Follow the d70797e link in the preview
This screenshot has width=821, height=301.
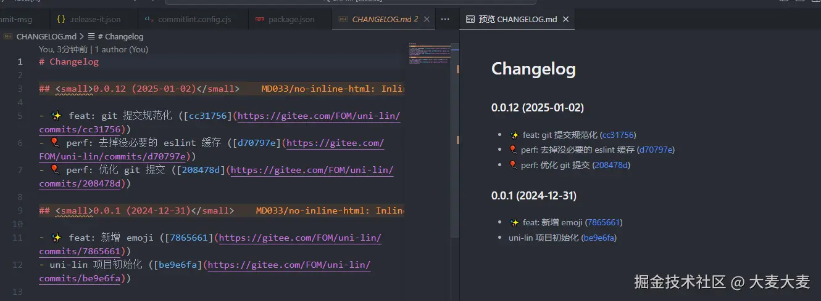pyautogui.click(x=656, y=150)
